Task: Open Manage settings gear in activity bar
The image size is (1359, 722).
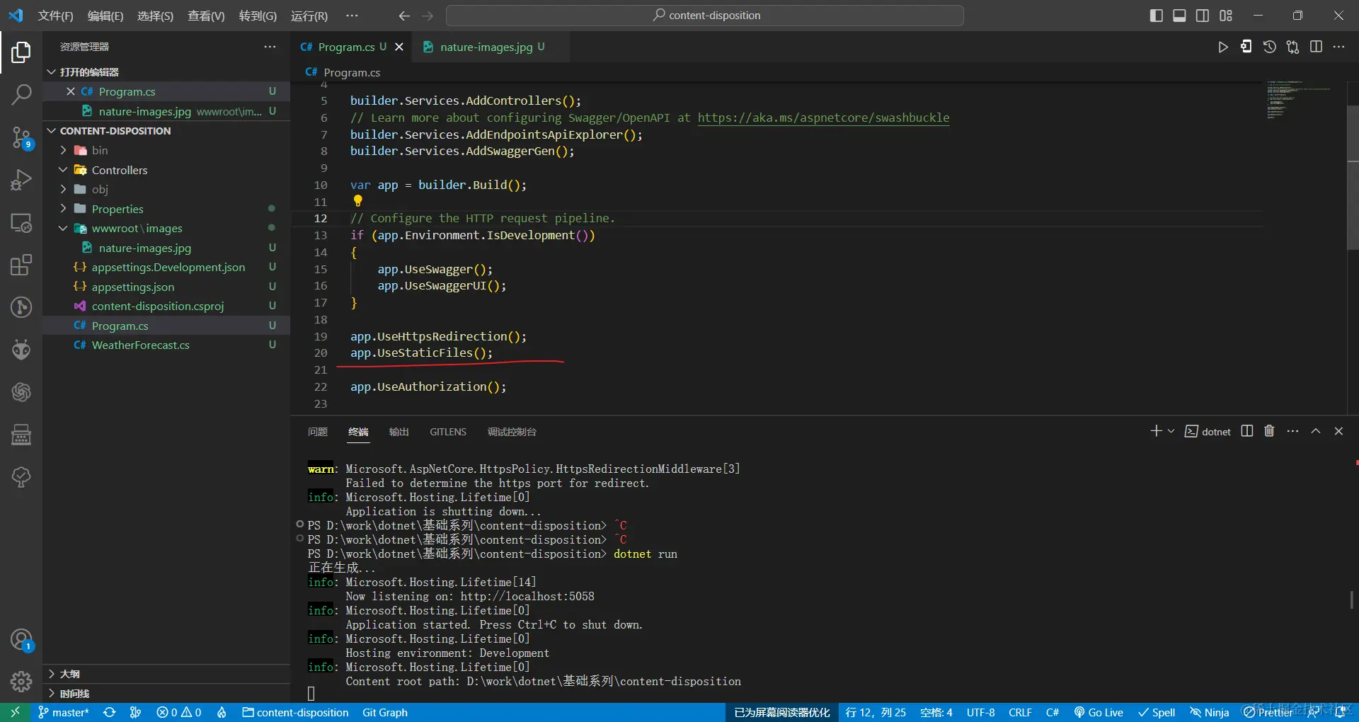Action: coord(21,682)
